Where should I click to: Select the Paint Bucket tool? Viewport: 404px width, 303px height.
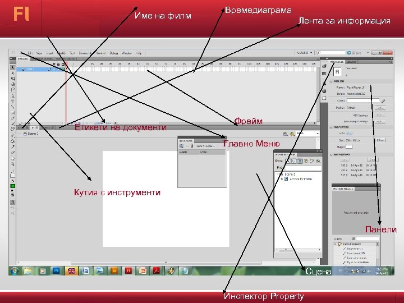12,141
